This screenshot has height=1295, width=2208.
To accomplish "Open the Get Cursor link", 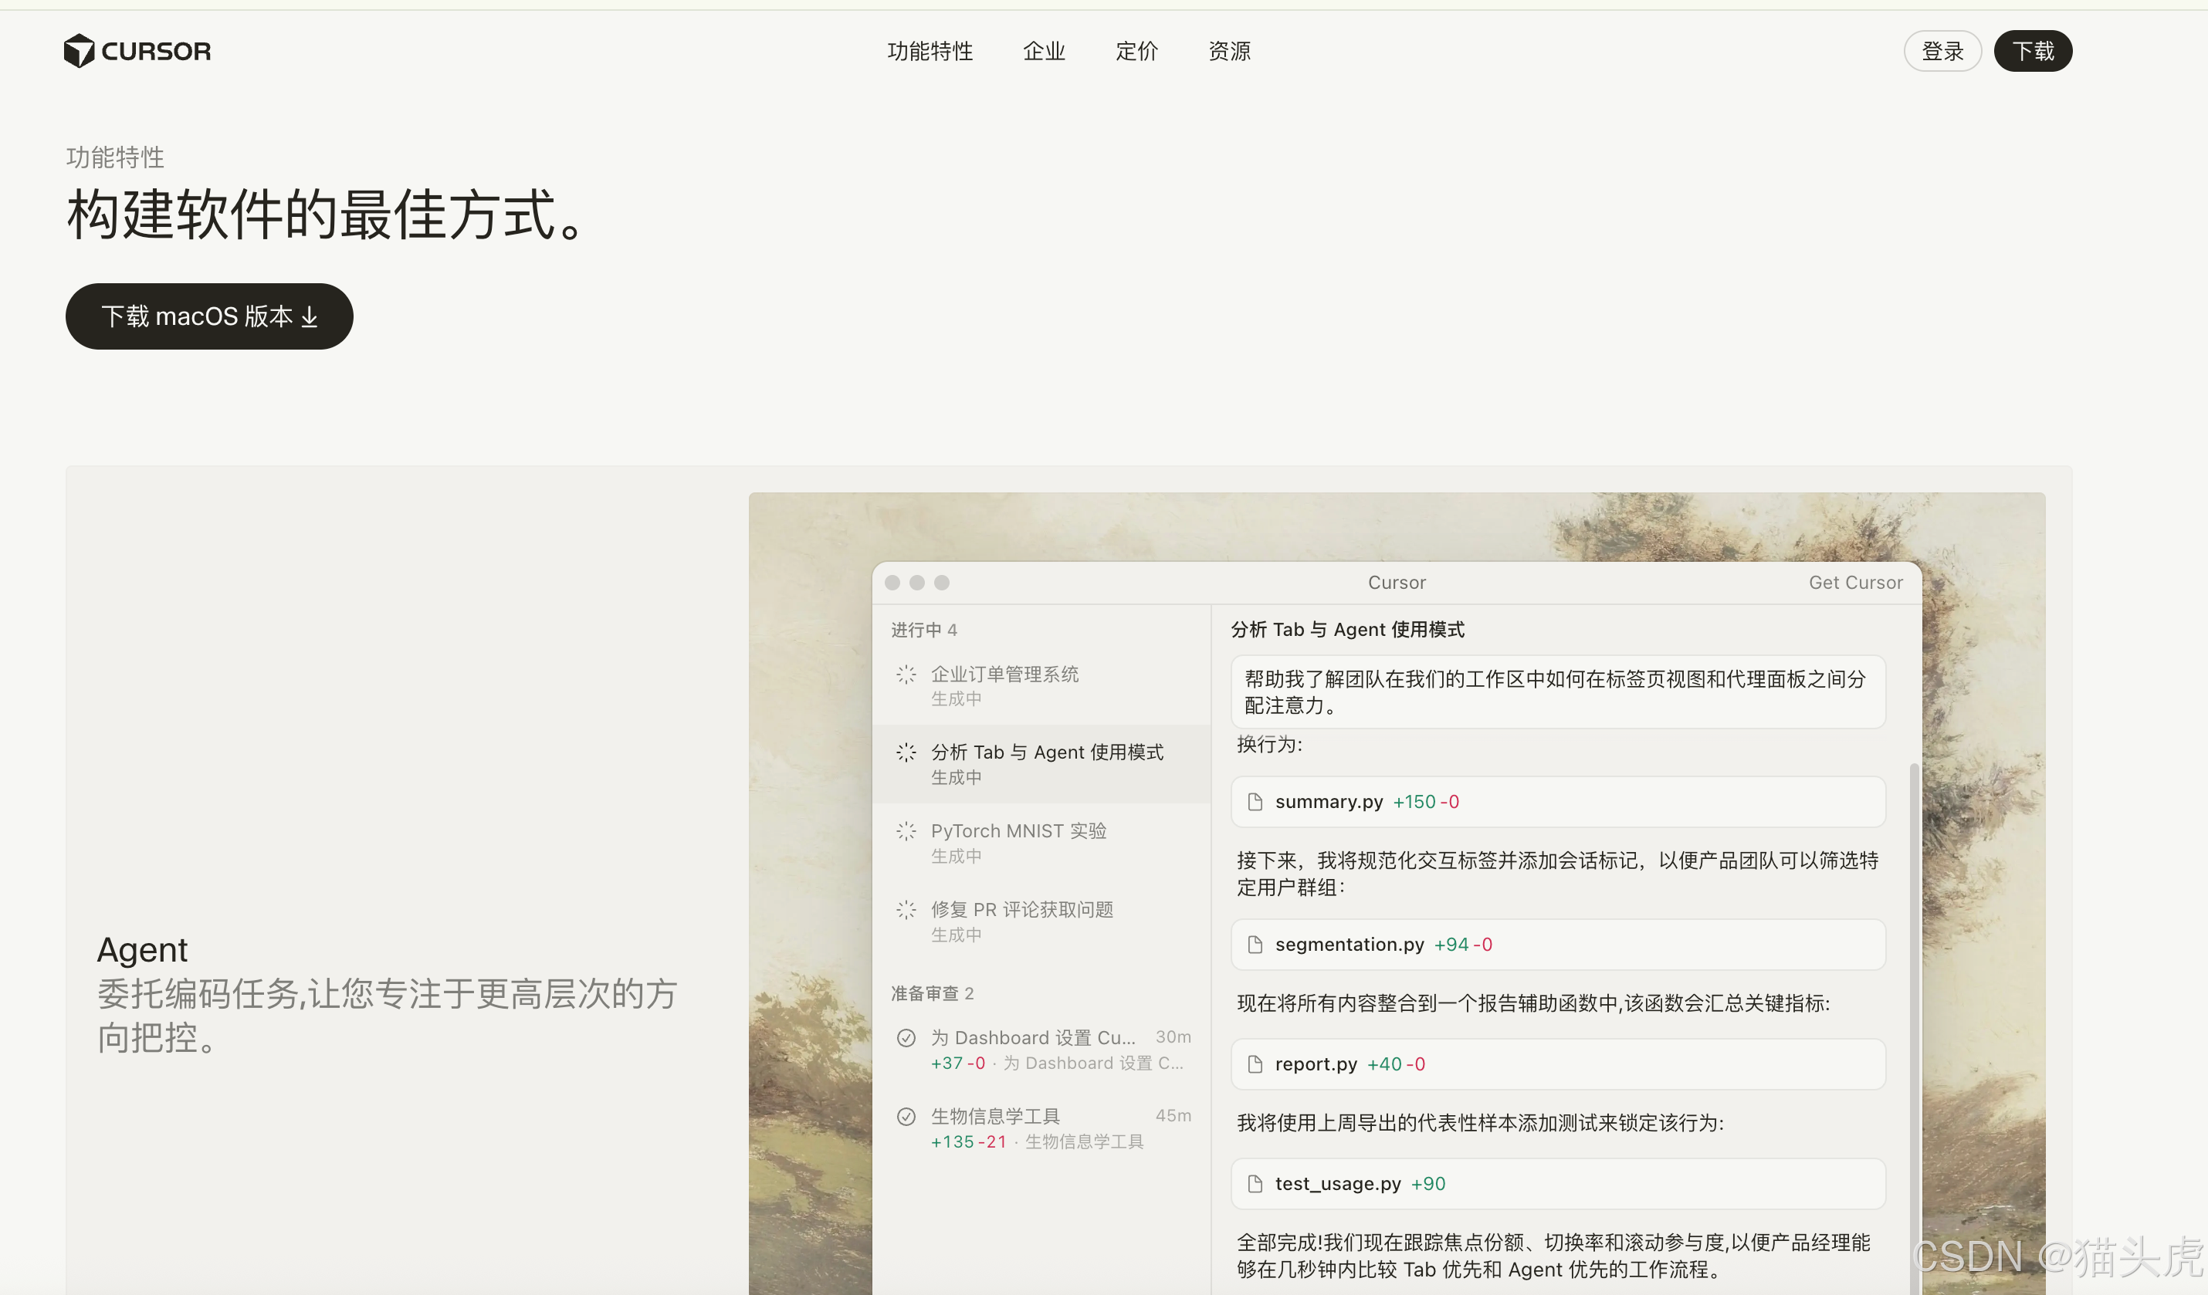I will pyautogui.click(x=1855, y=581).
